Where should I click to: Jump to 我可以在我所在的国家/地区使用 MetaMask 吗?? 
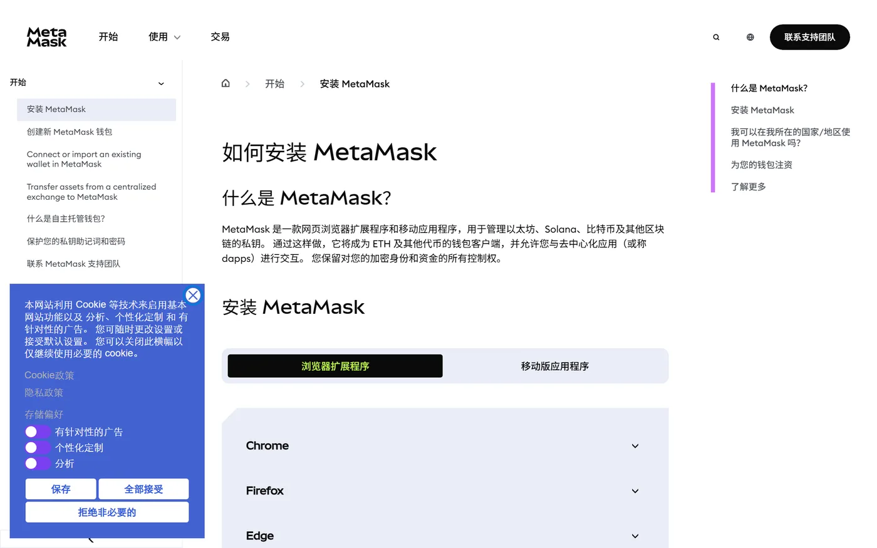click(791, 137)
